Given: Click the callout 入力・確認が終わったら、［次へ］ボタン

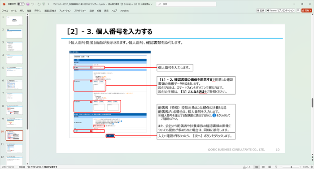Looking at the screenshot, I should (x=196, y=136).
